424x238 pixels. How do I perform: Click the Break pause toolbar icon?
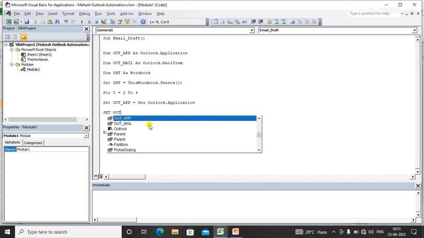coord(89,22)
